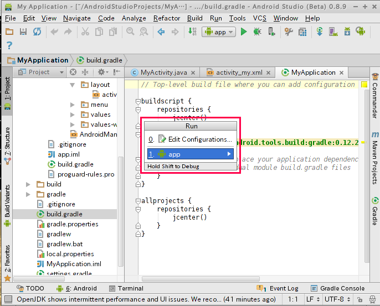Image resolution: width=380 pixels, height=306 pixels.
Task: Open the 6: Android tool window
Action: [76, 288]
